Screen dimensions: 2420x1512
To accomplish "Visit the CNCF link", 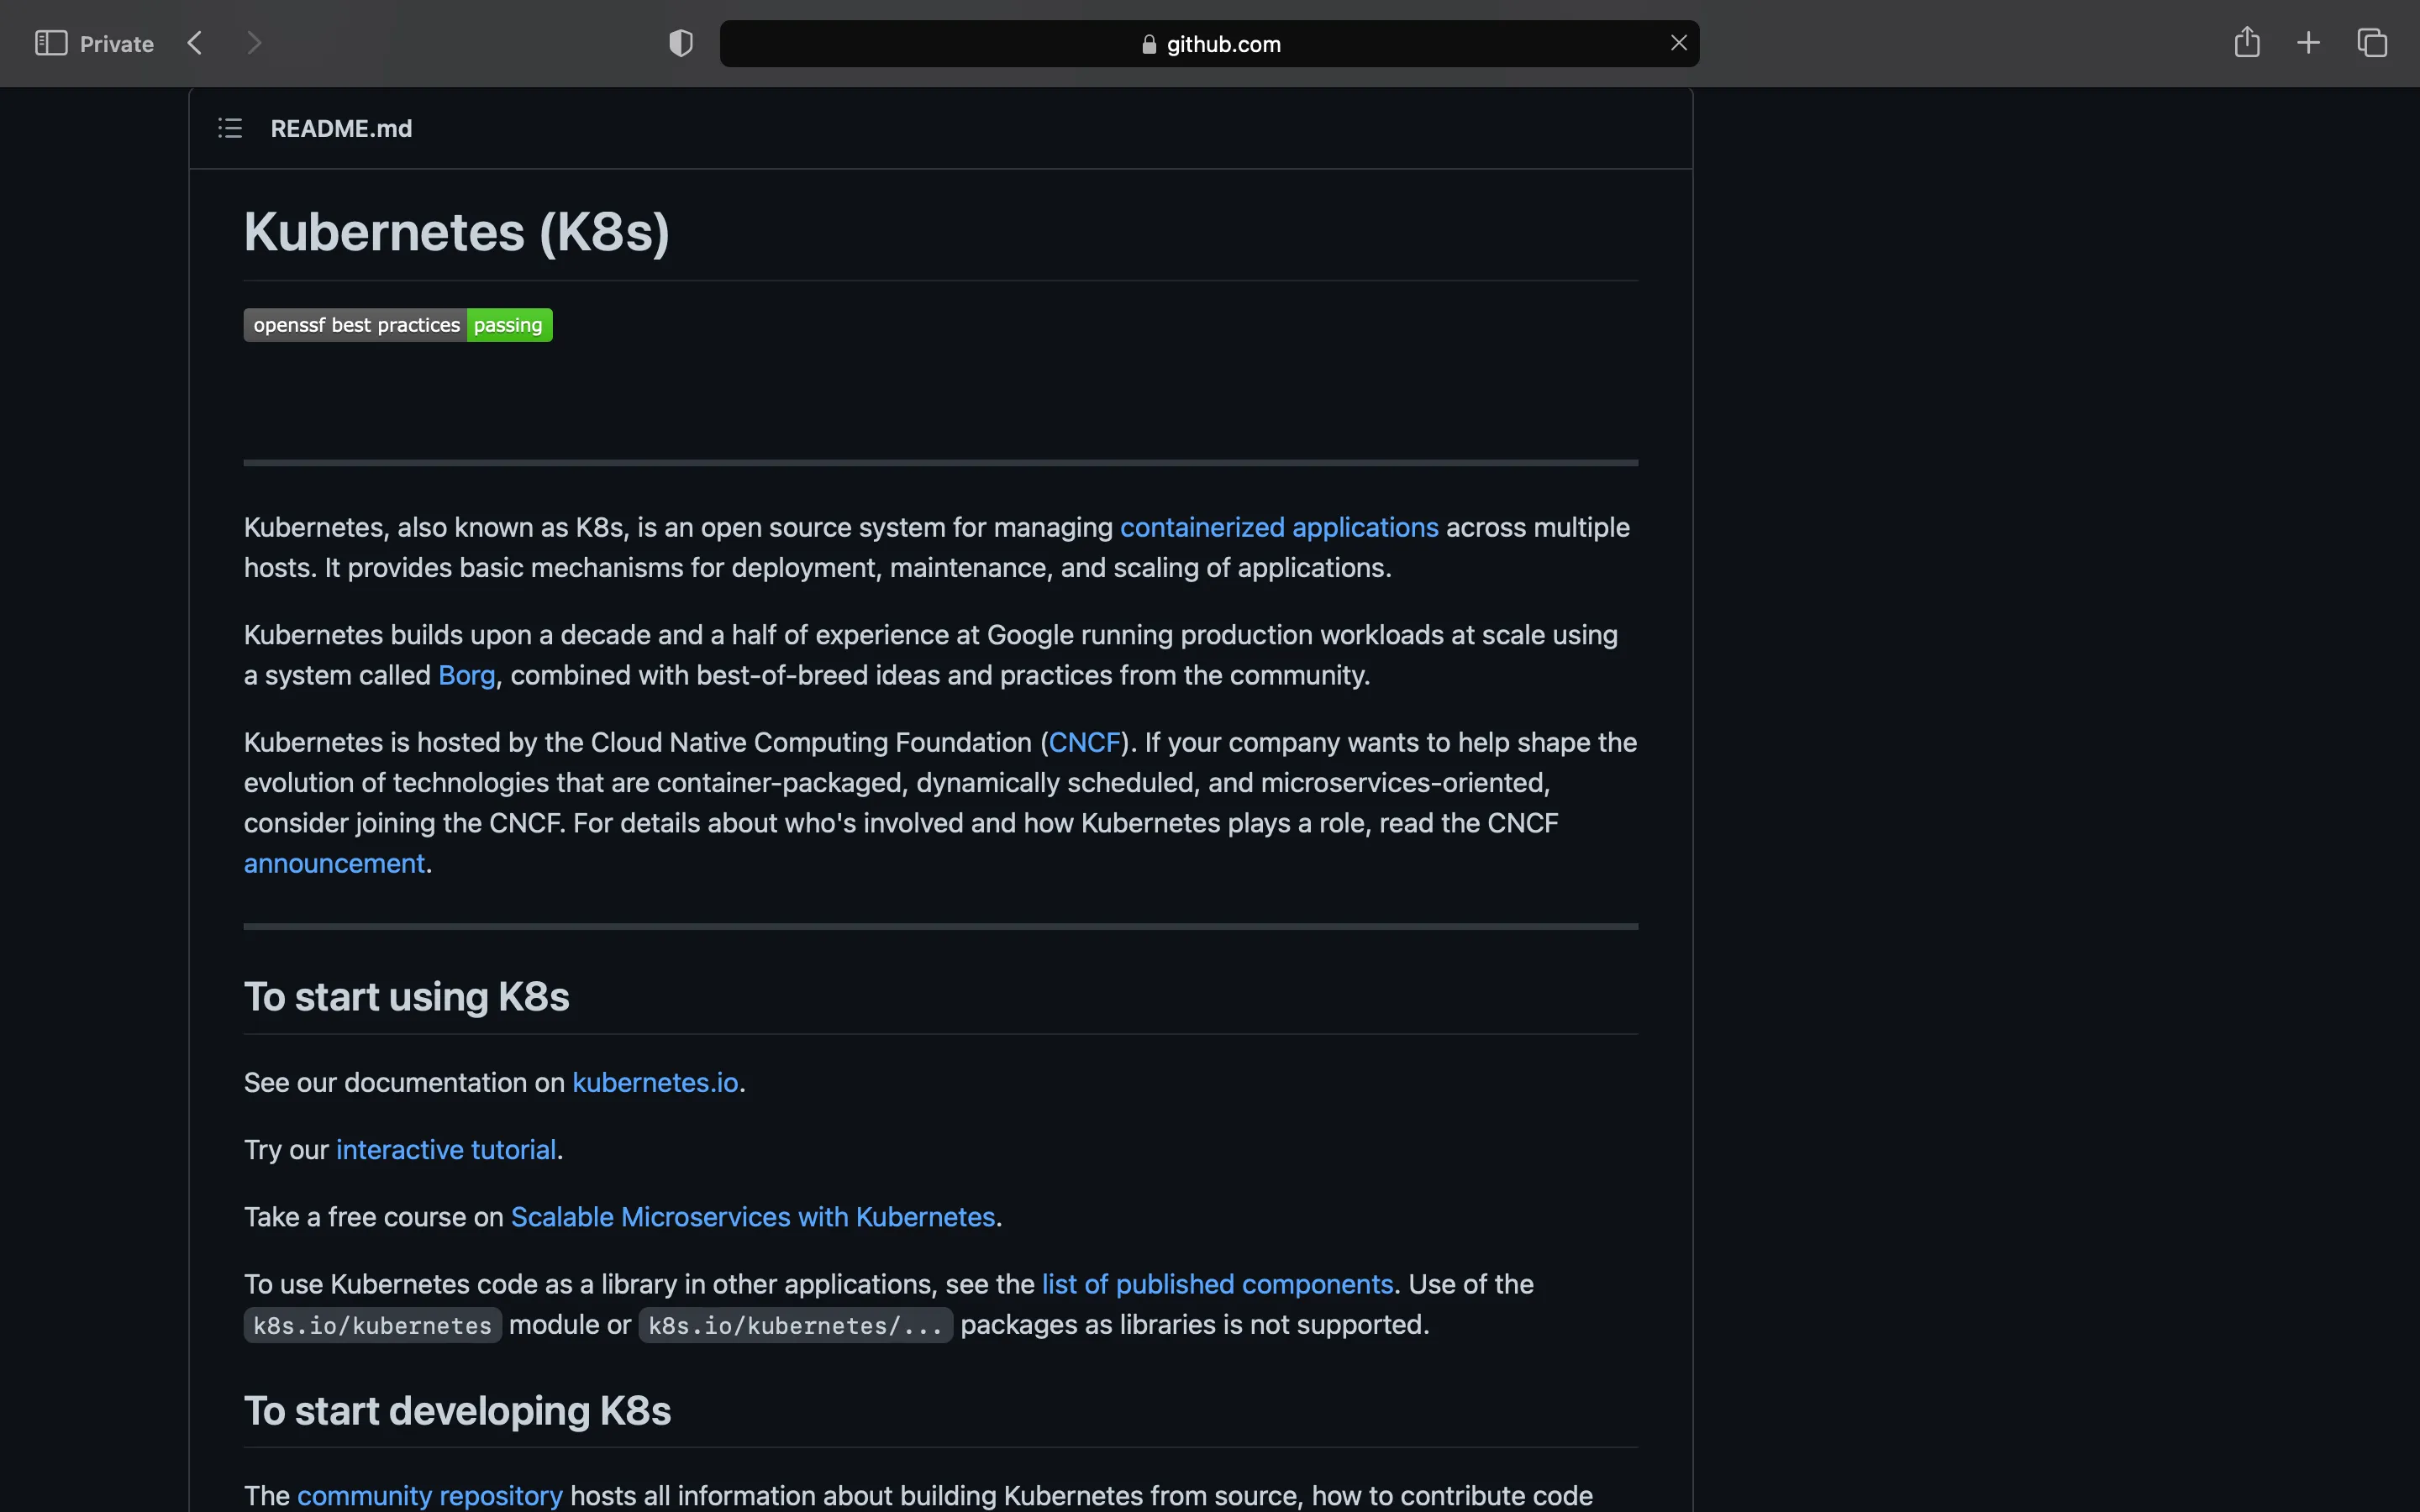I will click(1084, 742).
